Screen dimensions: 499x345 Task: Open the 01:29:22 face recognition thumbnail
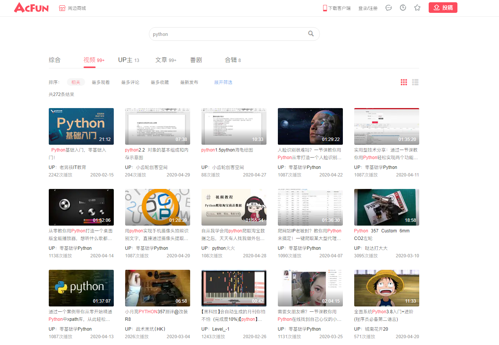coord(310,126)
